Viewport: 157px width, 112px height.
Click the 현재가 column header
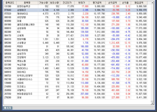pyautogui.click(x=82, y=3)
